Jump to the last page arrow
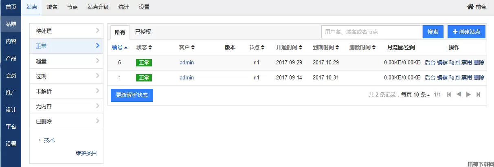Screen dimensions: 494x167 (x=478, y=94)
